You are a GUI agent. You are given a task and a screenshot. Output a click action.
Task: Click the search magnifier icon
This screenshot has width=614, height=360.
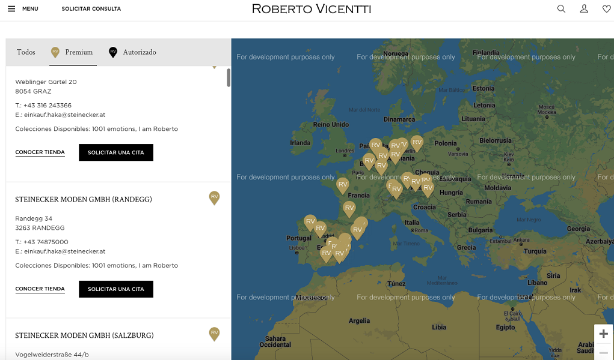(561, 8)
